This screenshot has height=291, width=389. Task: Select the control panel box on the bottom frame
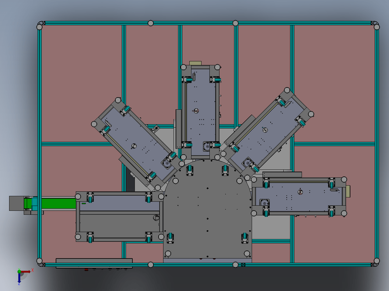94,263
